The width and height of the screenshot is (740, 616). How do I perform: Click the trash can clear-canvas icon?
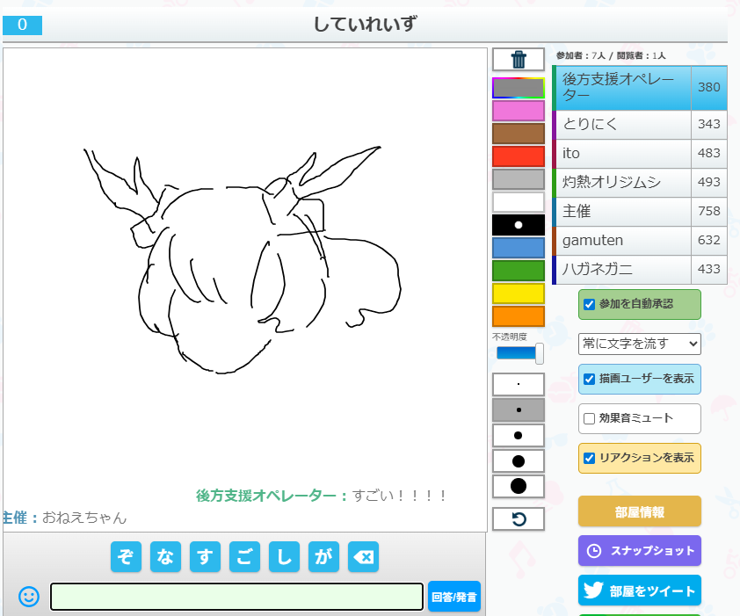(519, 60)
